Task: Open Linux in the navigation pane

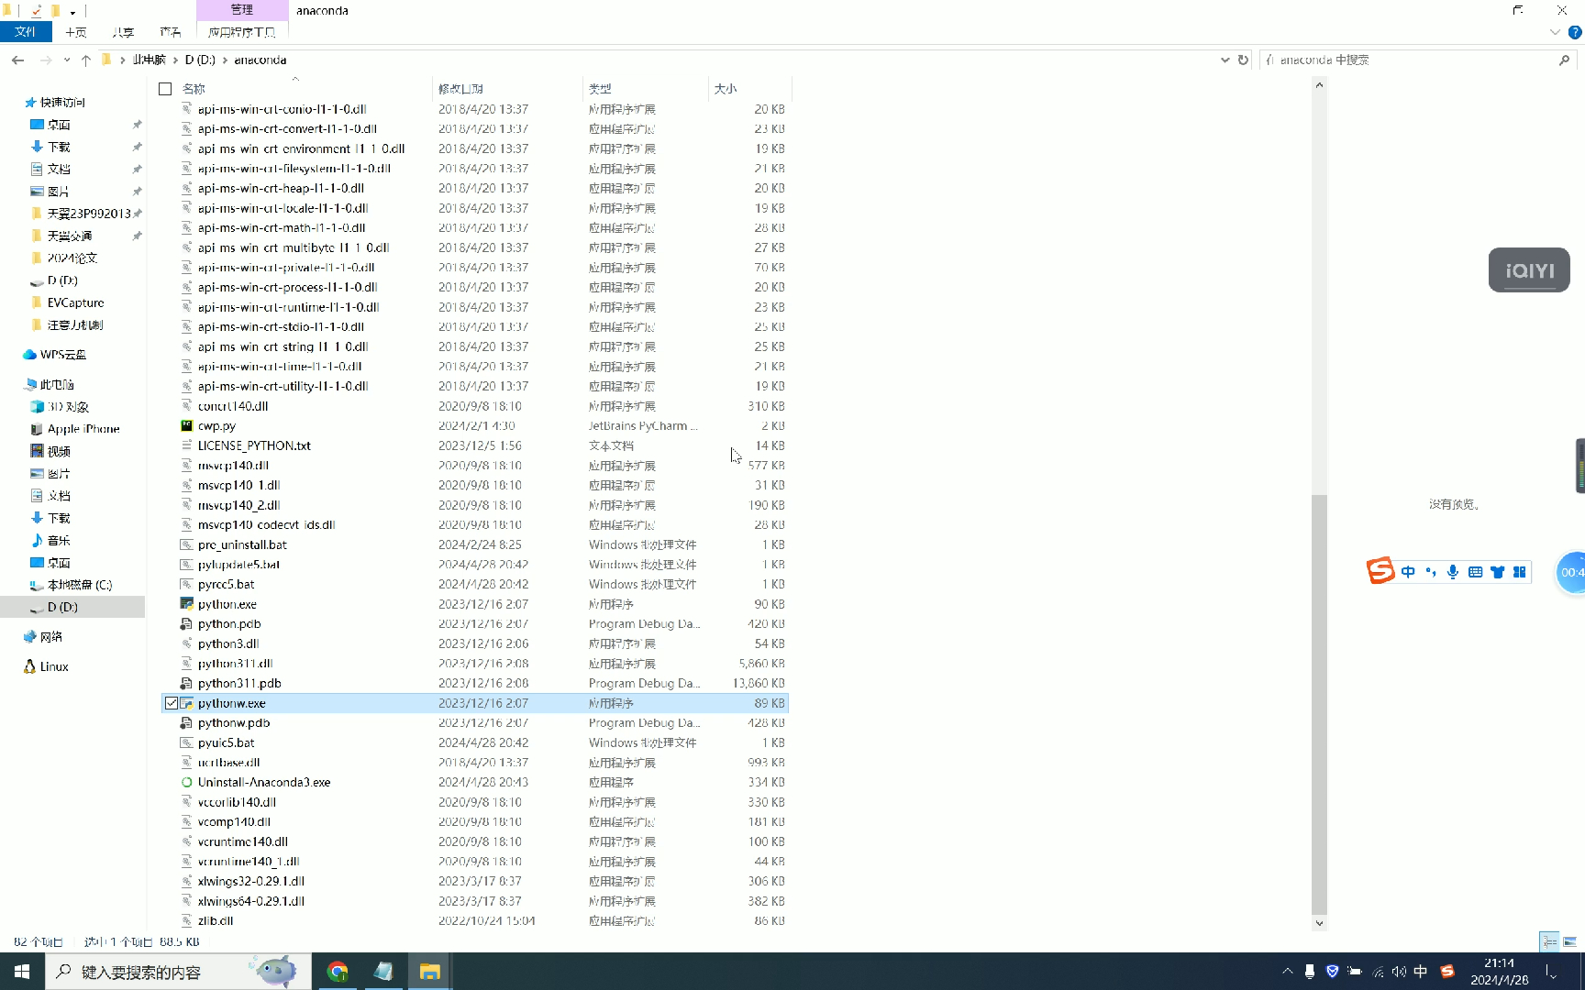Action: click(46, 667)
